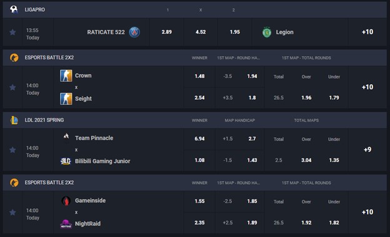Click the Gameinside red team logo
390x237 pixels.
coord(66,201)
